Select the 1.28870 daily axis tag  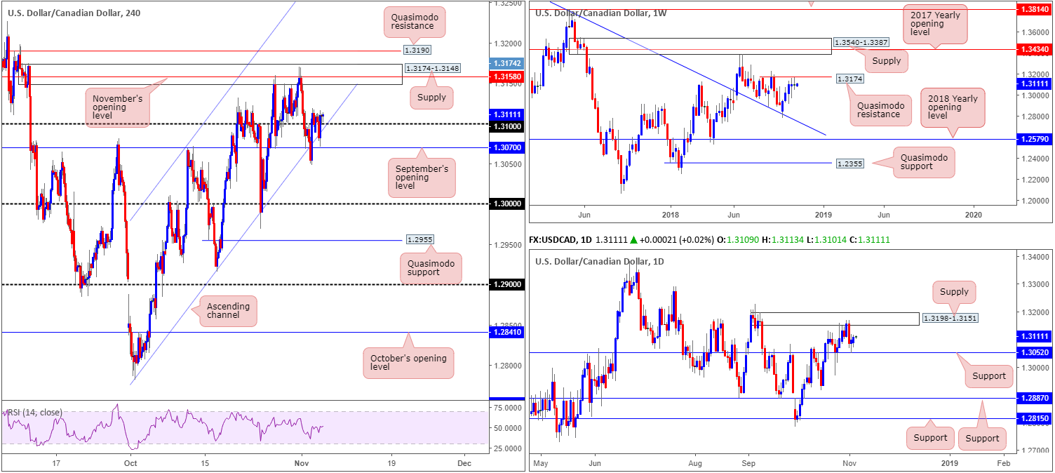1035,399
